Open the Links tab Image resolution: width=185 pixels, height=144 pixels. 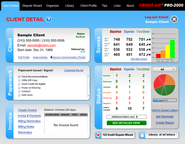[x=117, y=6]
